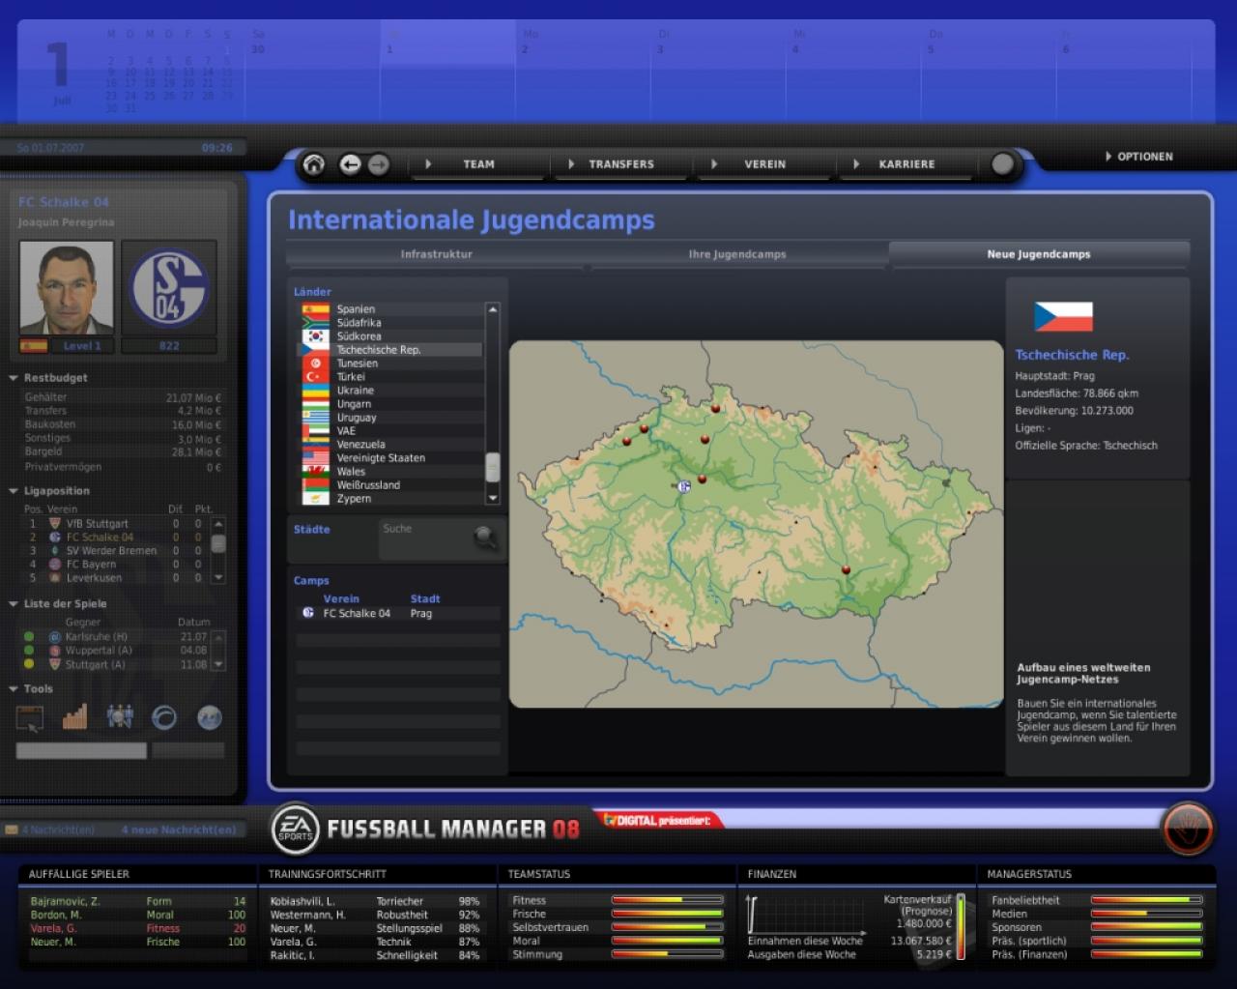The height and width of the screenshot is (989, 1237).
Task: Click the Länder list scrollbar thumb
Action: [493, 467]
